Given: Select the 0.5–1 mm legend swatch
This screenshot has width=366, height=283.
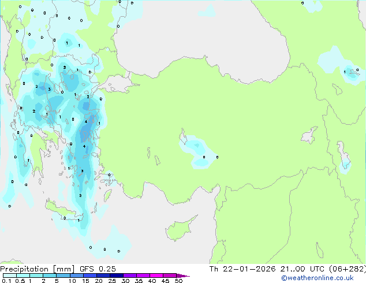Looking at the screenshot, I should pyautogui.click(x=23, y=275).
